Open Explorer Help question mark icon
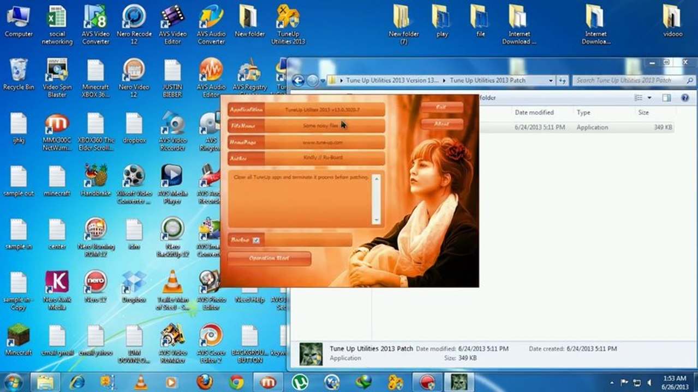Image resolution: width=698 pixels, height=392 pixels. [x=685, y=98]
